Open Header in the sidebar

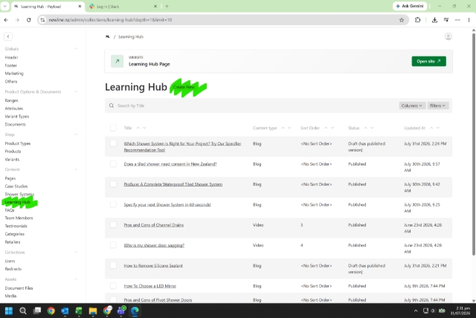click(12, 57)
